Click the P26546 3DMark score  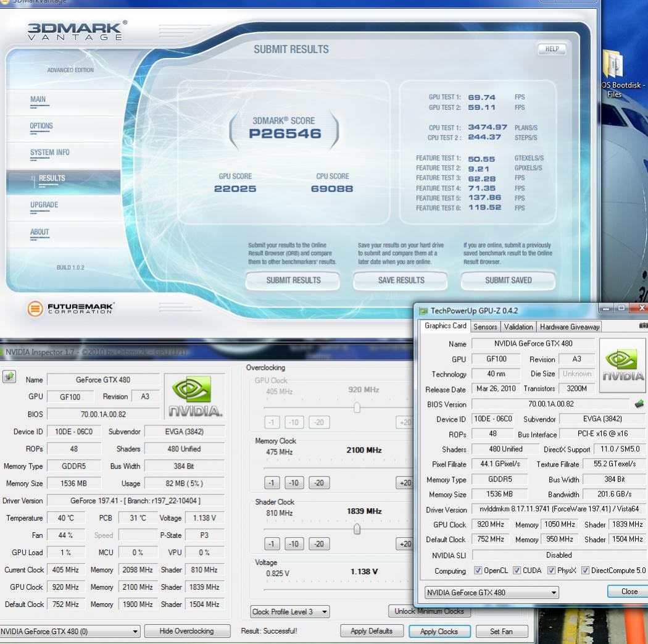click(x=285, y=133)
